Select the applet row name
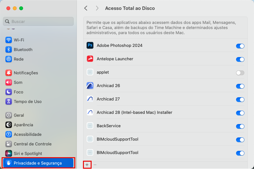 (x=103, y=72)
